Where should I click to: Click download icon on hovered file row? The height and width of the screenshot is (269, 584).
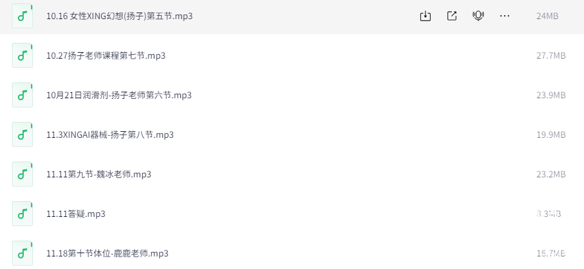pos(425,16)
